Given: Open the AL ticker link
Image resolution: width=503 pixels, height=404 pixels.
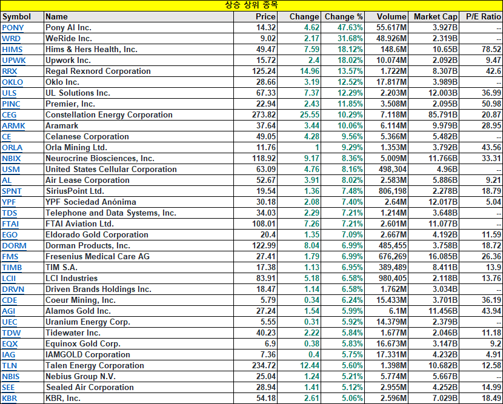Looking at the screenshot, I should [7, 180].
